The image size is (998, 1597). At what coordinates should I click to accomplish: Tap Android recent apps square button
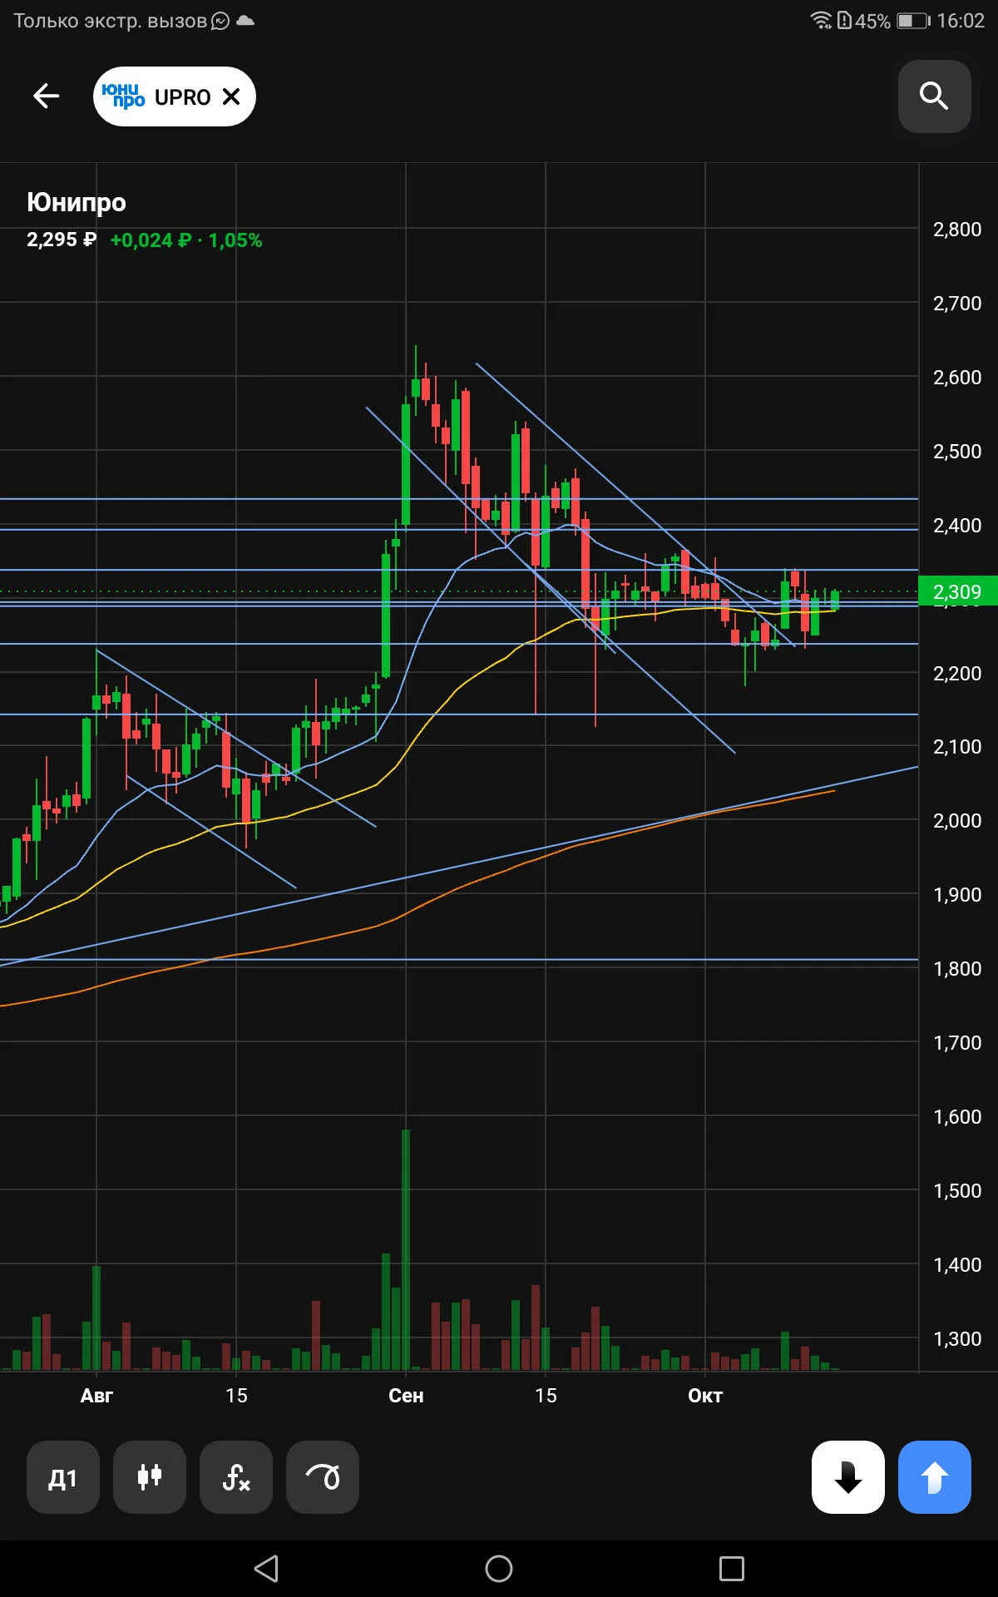732,1569
